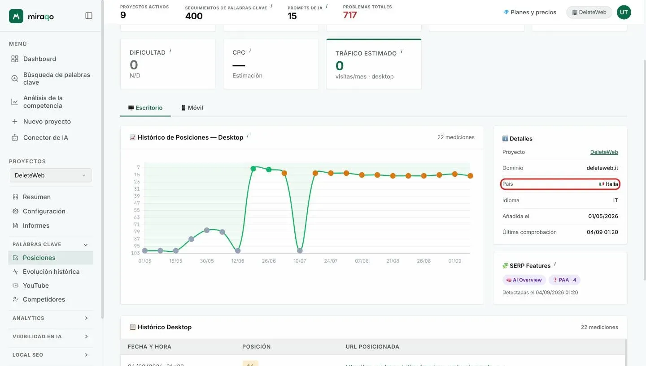Switch to the Móvil tab

click(x=192, y=108)
